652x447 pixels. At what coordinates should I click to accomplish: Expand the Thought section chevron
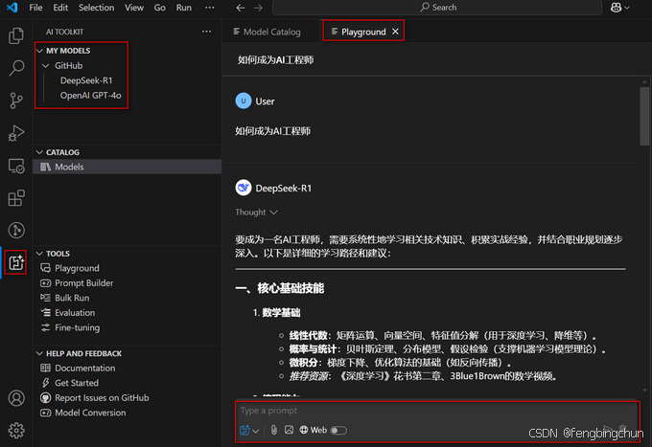point(273,212)
